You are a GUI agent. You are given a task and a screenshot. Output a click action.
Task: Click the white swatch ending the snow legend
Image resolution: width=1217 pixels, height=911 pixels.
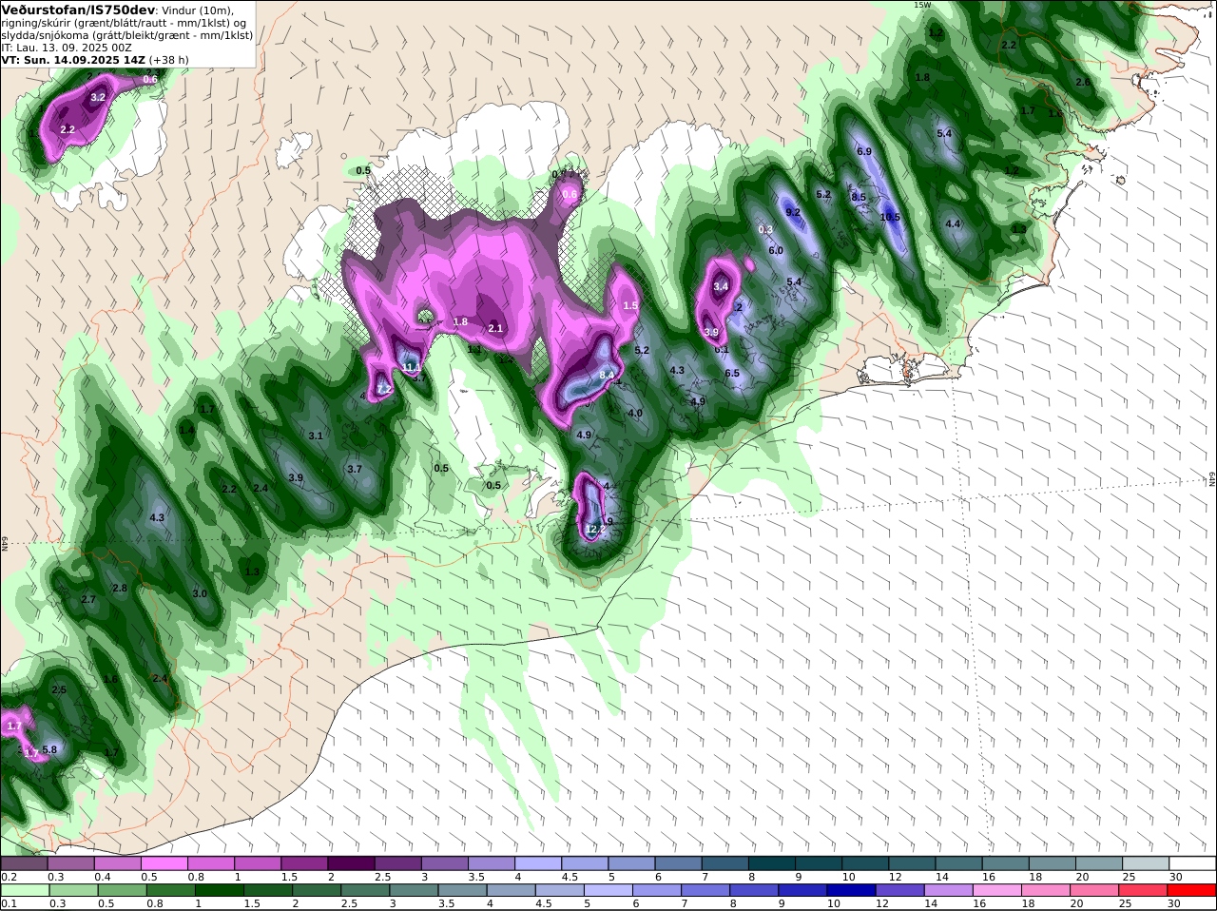click(x=1192, y=863)
